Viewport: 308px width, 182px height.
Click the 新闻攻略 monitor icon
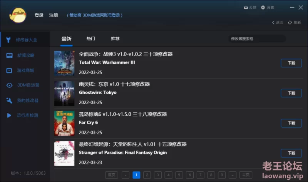tap(9, 56)
